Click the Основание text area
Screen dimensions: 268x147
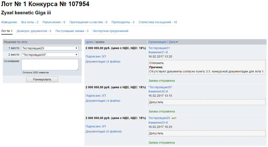click(x=50, y=64)
